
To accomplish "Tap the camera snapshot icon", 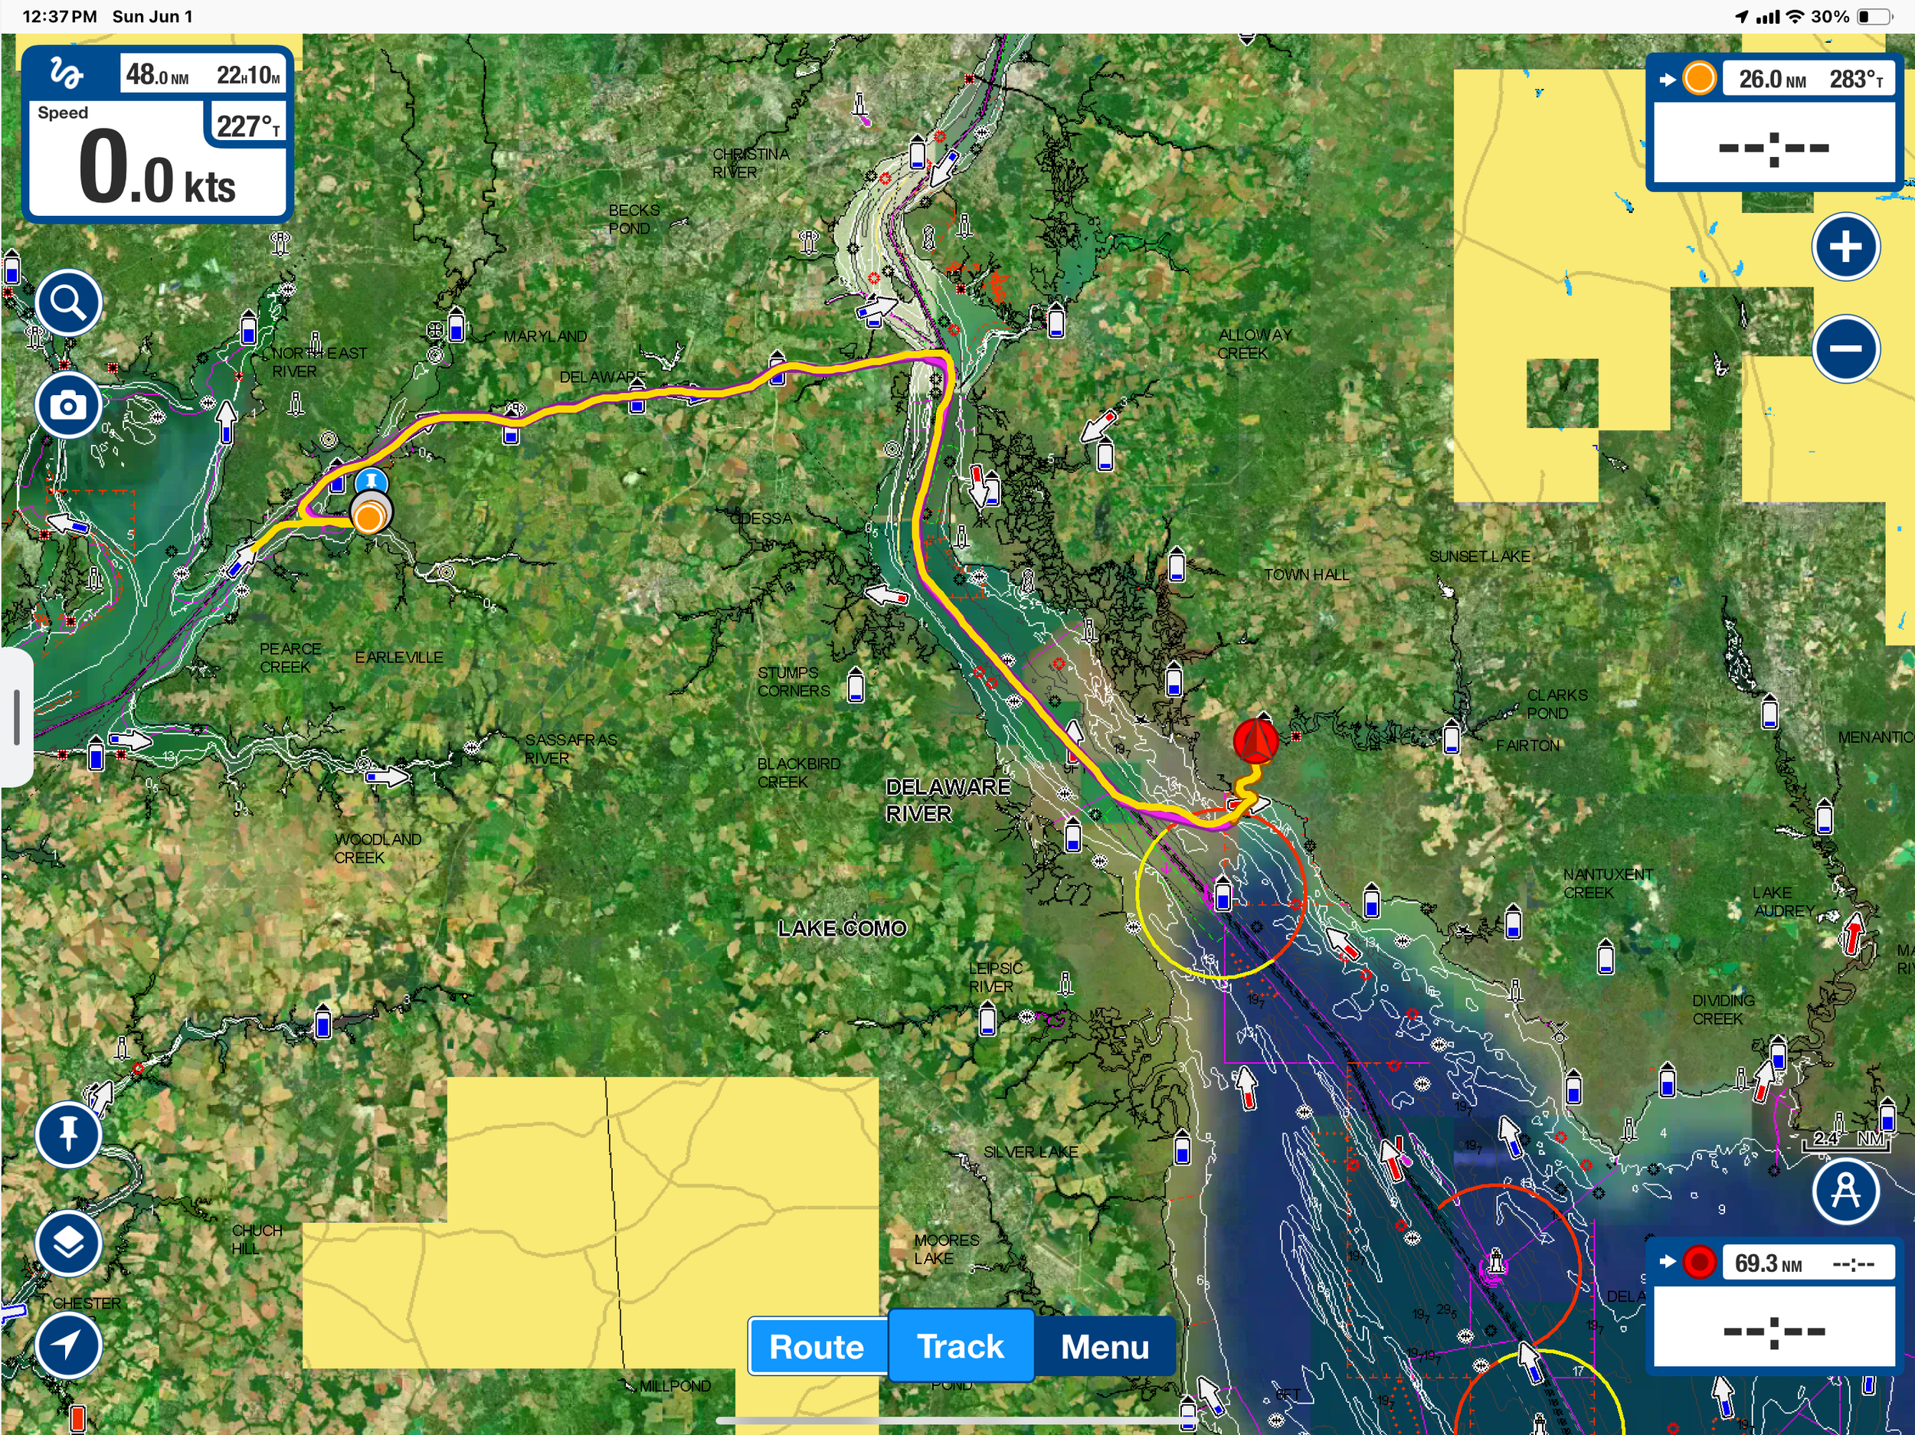I will [67, 405].
